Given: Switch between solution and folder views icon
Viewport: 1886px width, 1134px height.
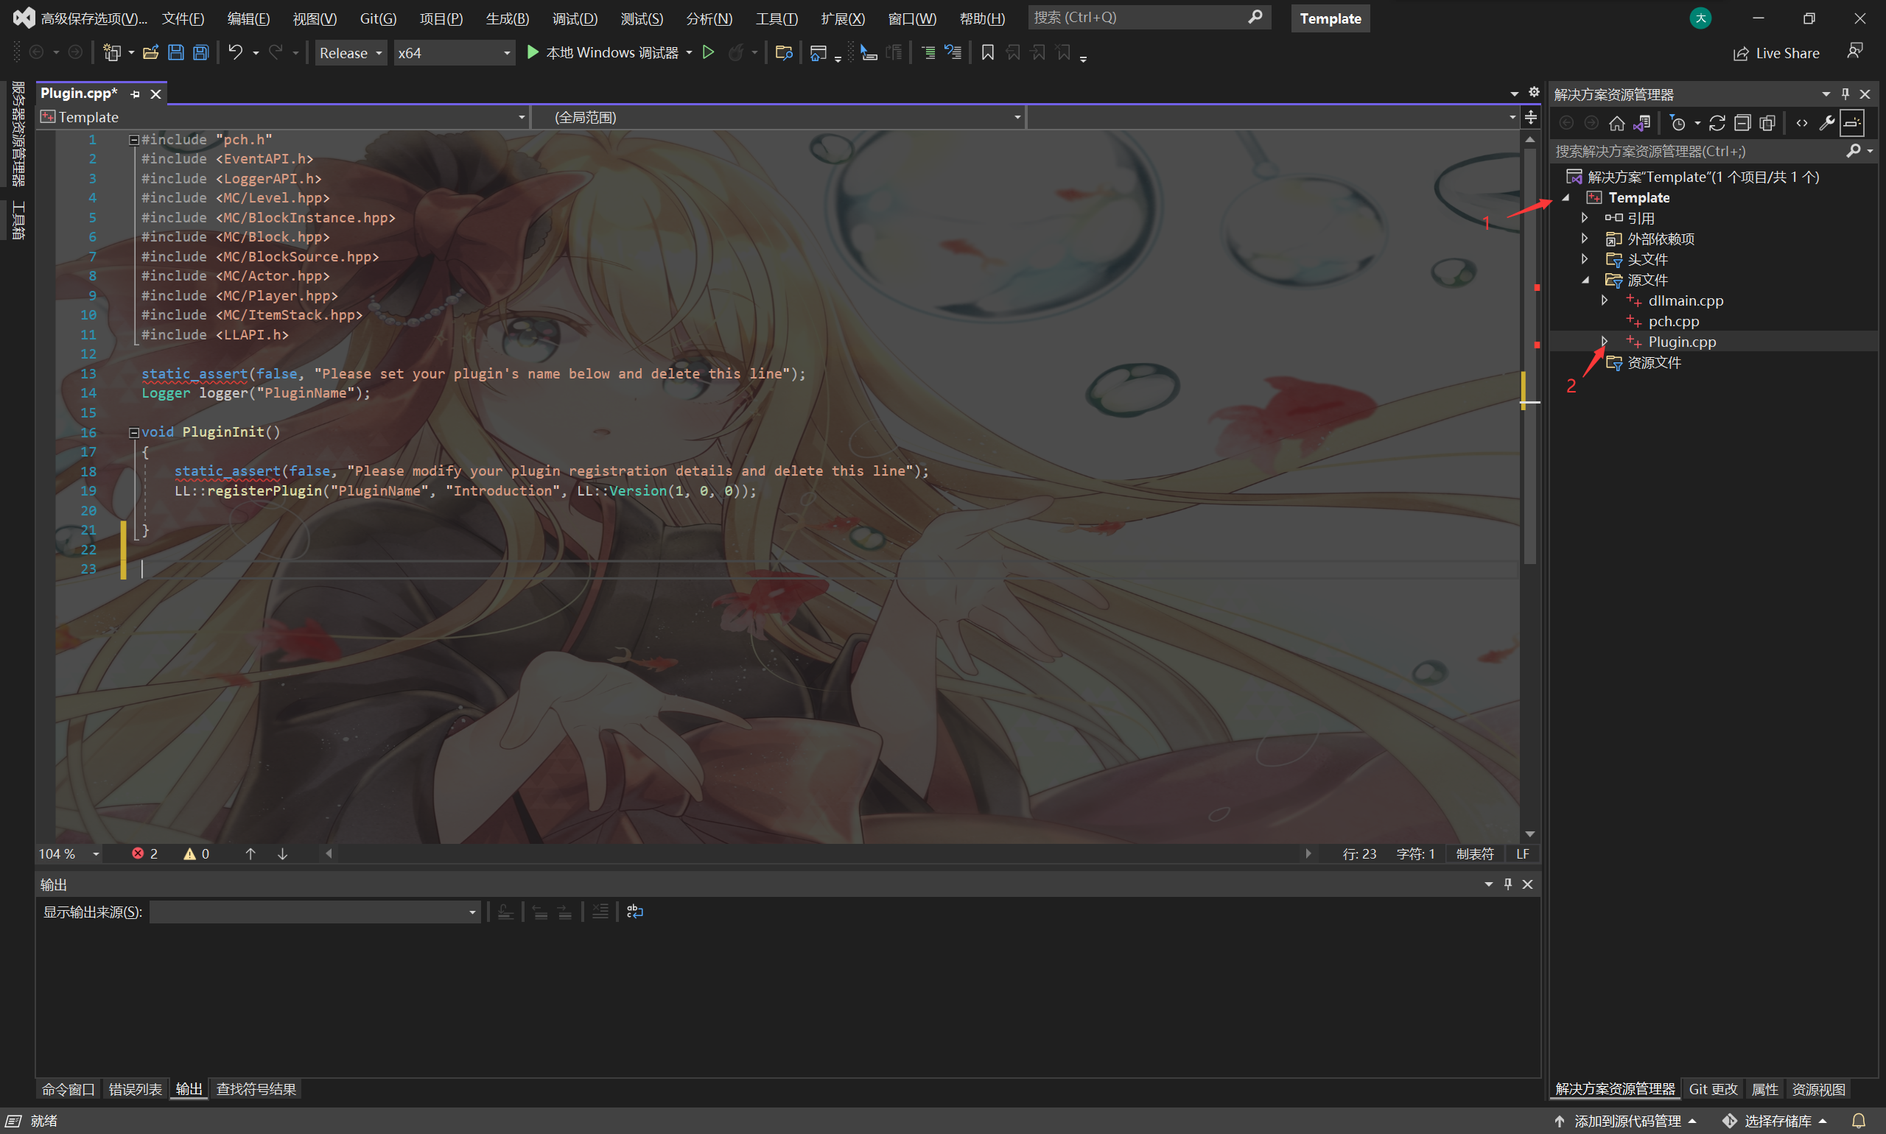Looking at the screenshot, I should tap(1642, 123).
